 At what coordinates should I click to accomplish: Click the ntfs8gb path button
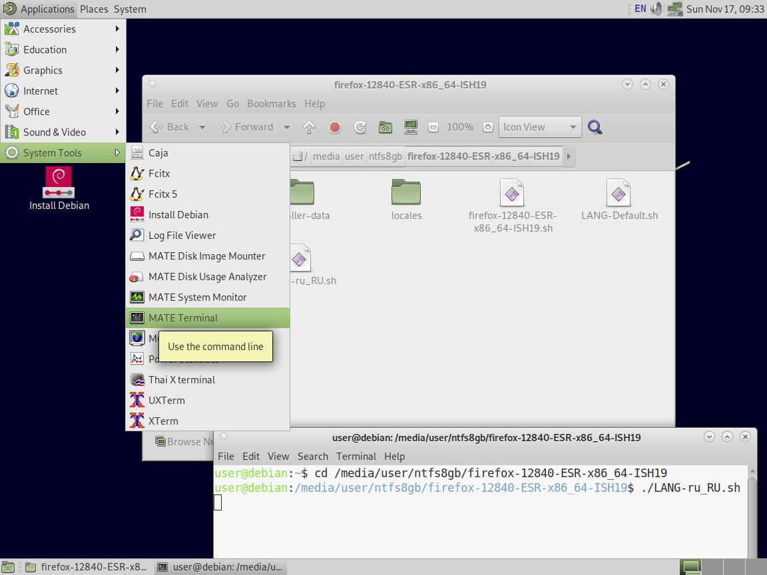tap(385, 156)
